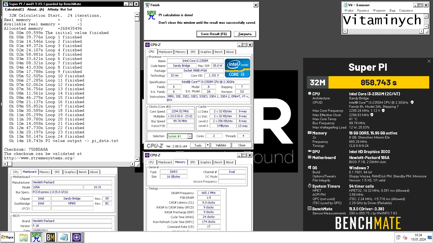
Task: Open the Socket #1 selection dropdown
Action: coord(190,136)
